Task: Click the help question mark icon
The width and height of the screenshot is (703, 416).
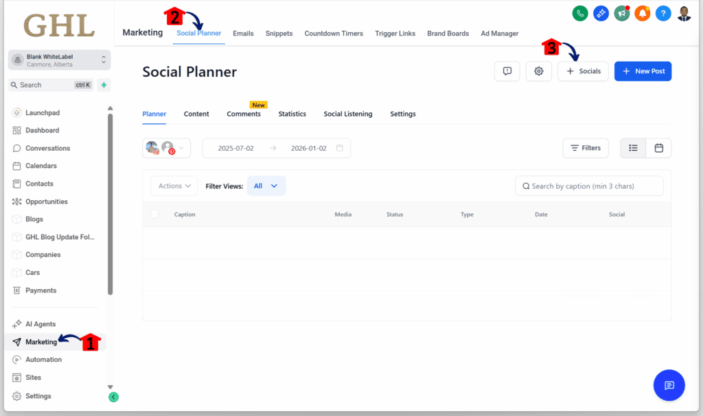Action: click(x=662, y=13)
